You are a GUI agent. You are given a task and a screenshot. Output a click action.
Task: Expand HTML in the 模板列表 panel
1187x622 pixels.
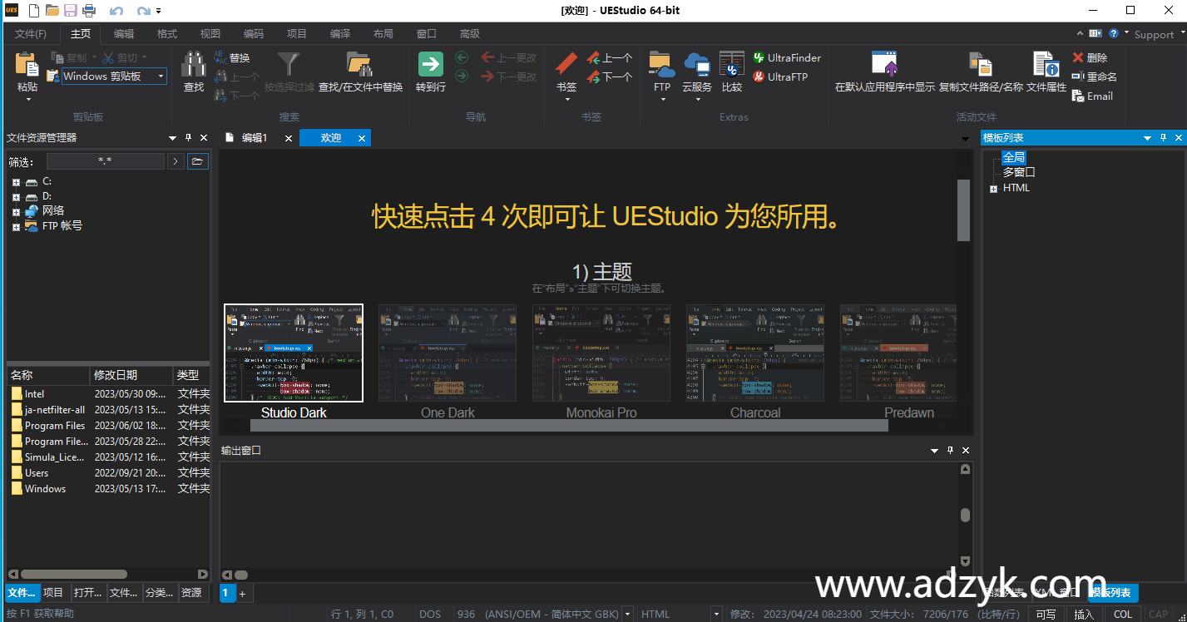[x=992, y=188]
